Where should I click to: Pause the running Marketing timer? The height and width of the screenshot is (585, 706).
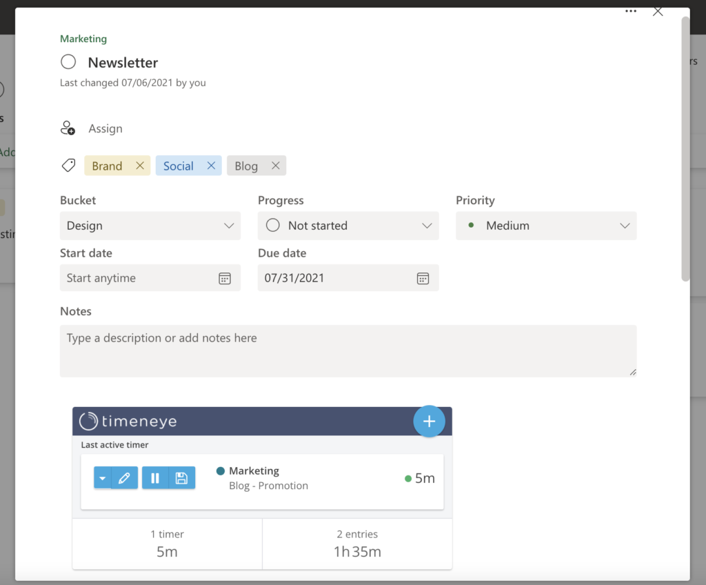[x=154, y=477]
